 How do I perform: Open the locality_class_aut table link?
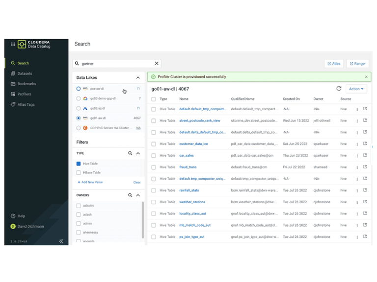coord(193,213)
